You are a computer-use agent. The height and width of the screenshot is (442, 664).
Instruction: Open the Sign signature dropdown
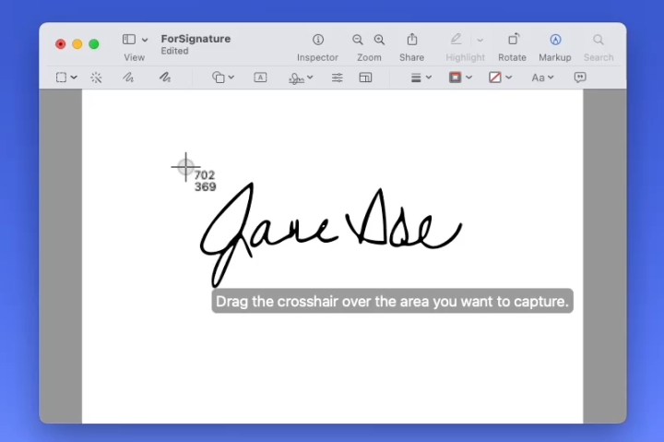(x=301, y=78)
